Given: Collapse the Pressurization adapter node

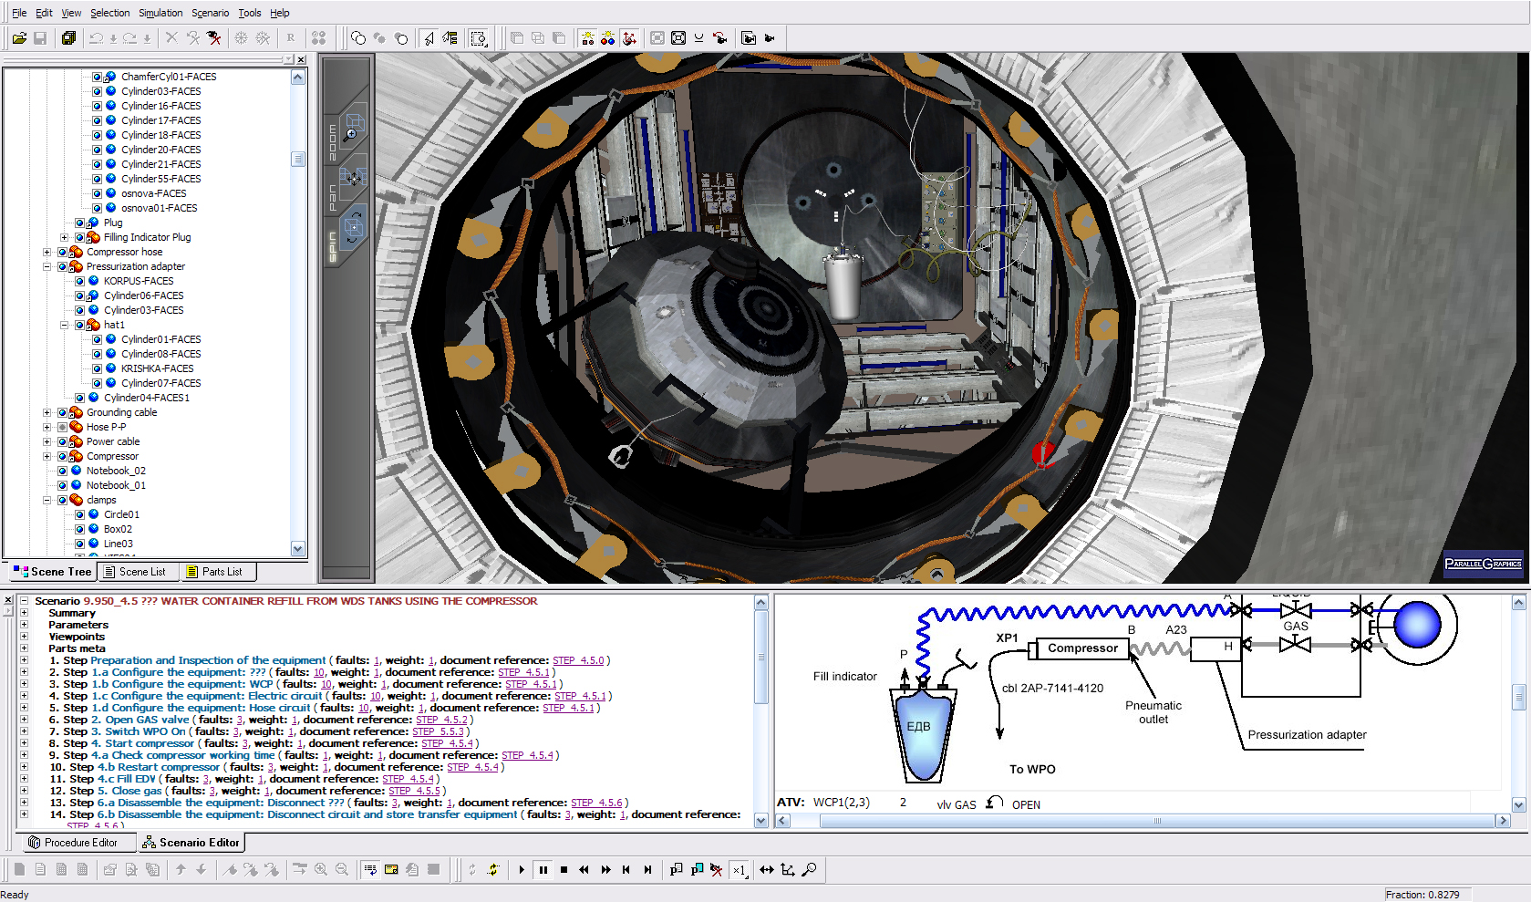Looking at the screenshot, I should pos(47,266).
